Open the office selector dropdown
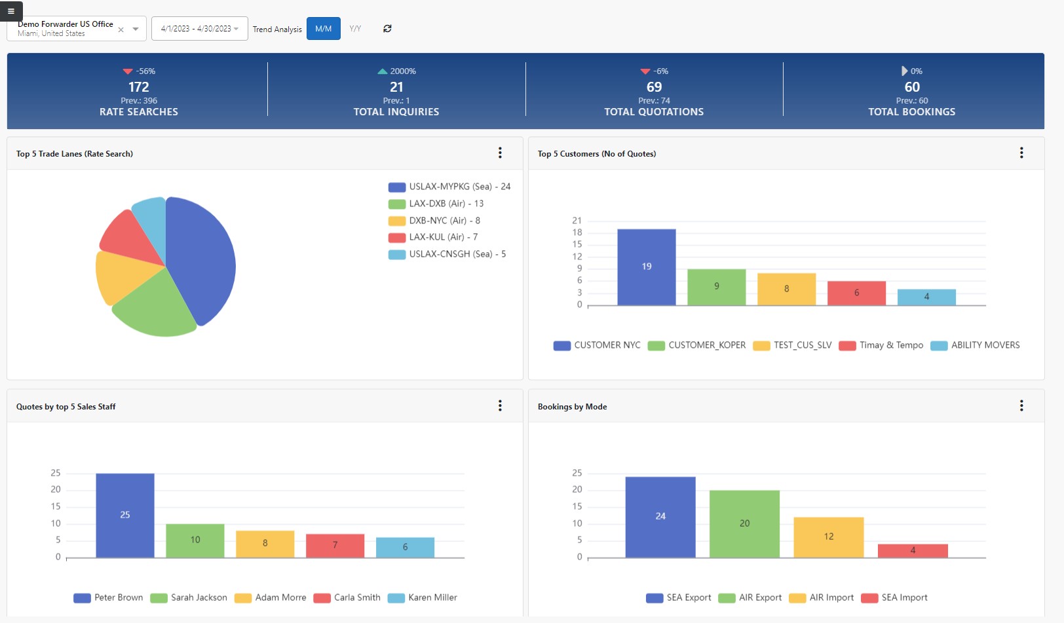The image size is (1064, 623). (135, 29)
